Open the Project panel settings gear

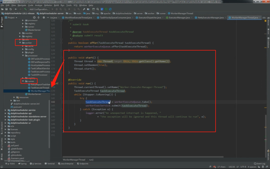(x=44, y=17)
